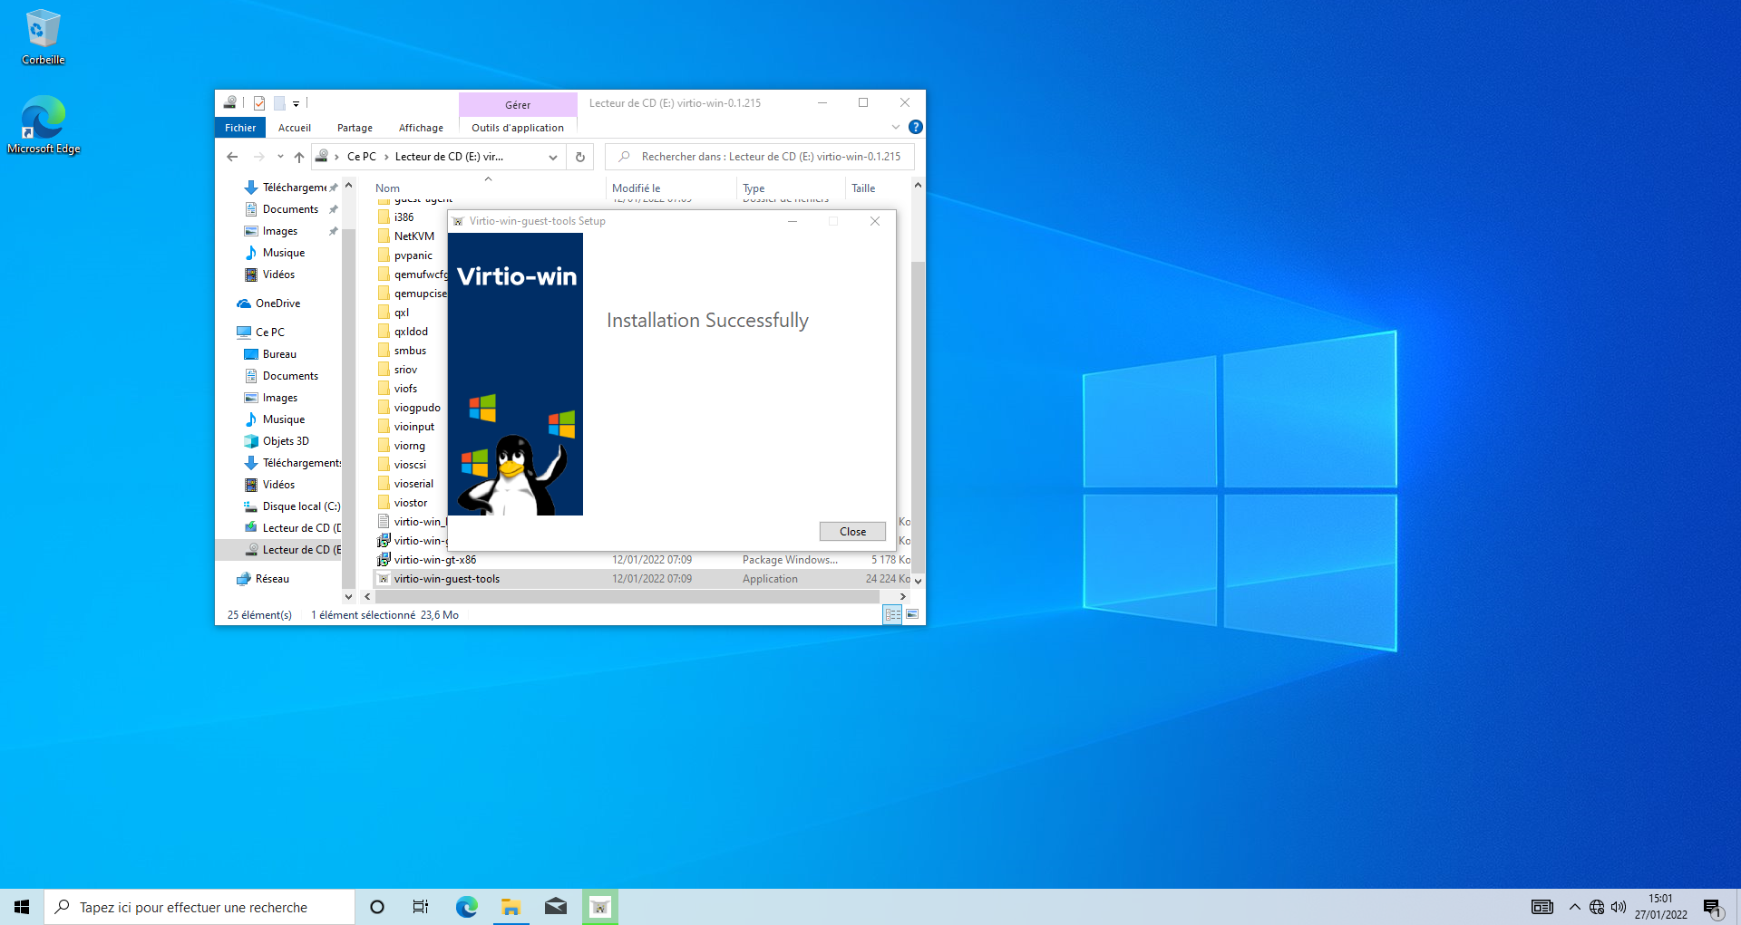Open the notification center icon
The width and height of the screenshot is (1741, 925).
(x=1712, y=907)
